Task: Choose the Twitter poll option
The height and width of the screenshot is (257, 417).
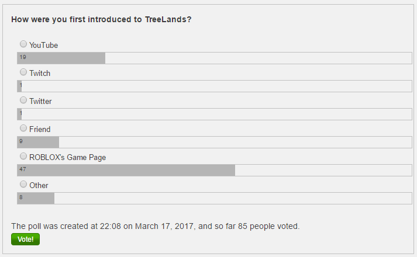Action: 23,100
